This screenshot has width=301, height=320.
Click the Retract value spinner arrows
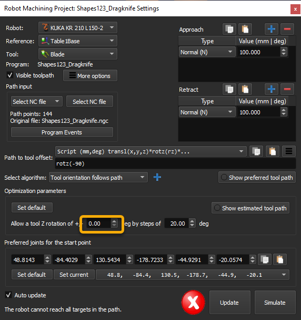[x=284, y=112]
